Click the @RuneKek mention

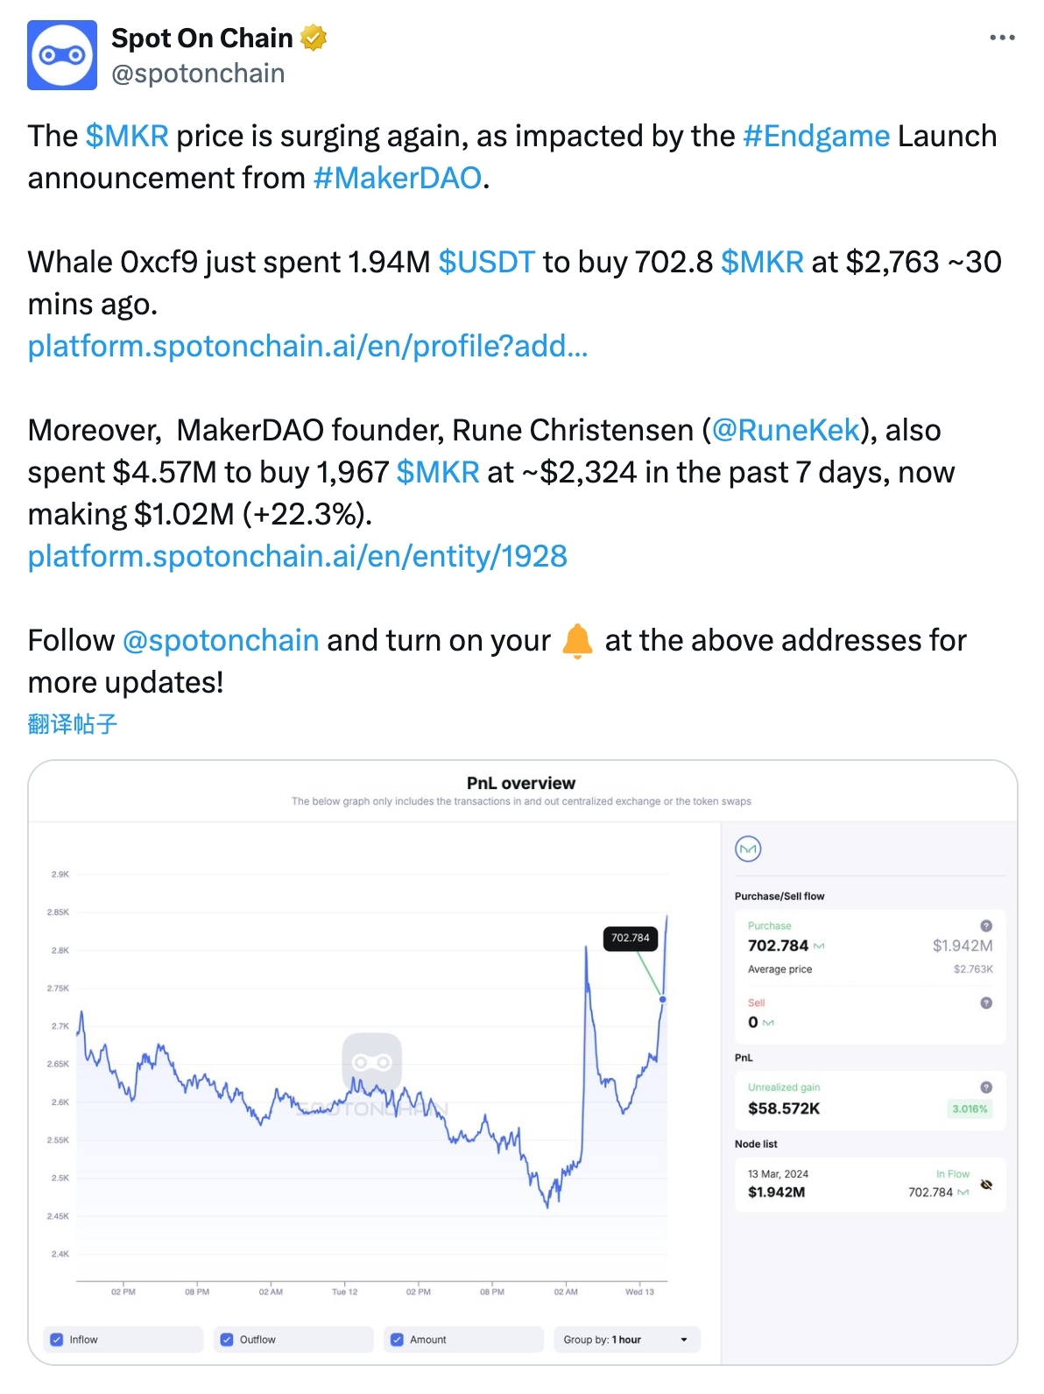click(786, 430)
